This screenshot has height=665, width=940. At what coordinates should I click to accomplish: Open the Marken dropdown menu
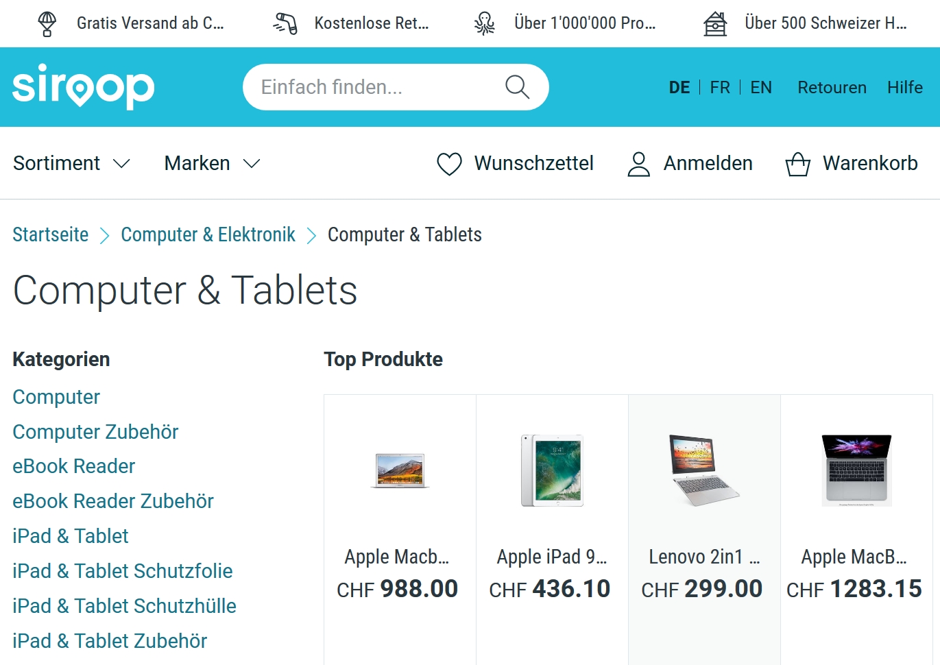click(212, 163)
